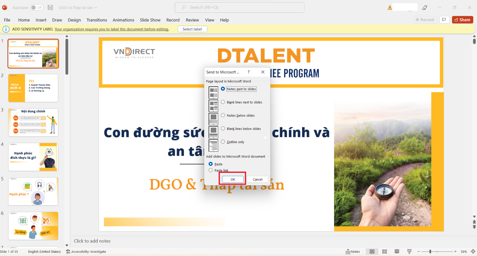This screenshot has width=477, height=256.
Task: Click the Blank lines next to slides layout icon
Action: pyautogui.click(x=213, y=106)
